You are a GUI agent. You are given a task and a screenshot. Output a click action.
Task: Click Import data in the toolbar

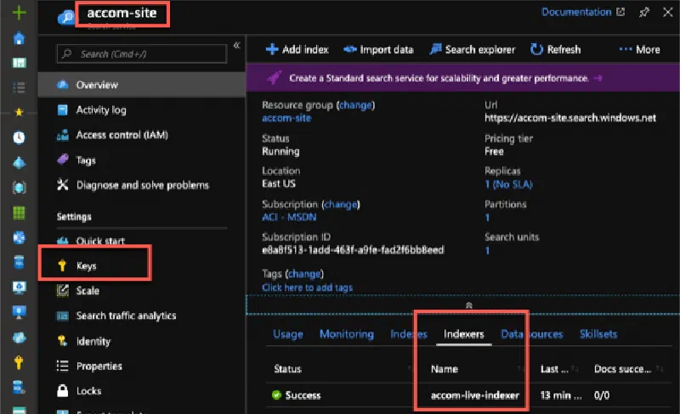[378, 49]
